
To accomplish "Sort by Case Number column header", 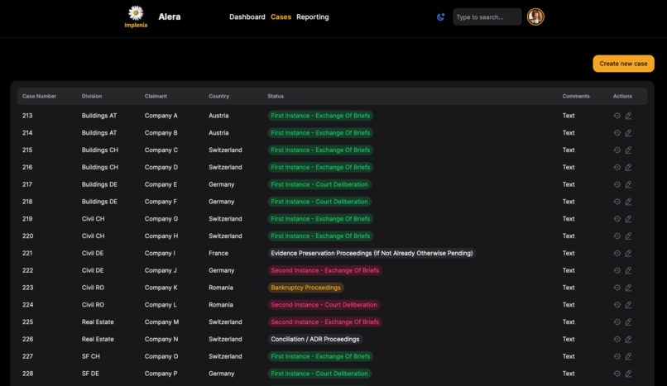I will [x=39, y=97].
